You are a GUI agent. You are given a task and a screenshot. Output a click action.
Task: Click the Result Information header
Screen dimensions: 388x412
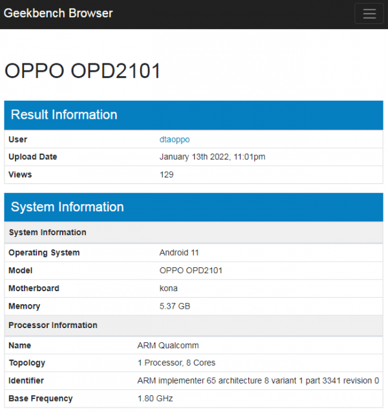193,115
